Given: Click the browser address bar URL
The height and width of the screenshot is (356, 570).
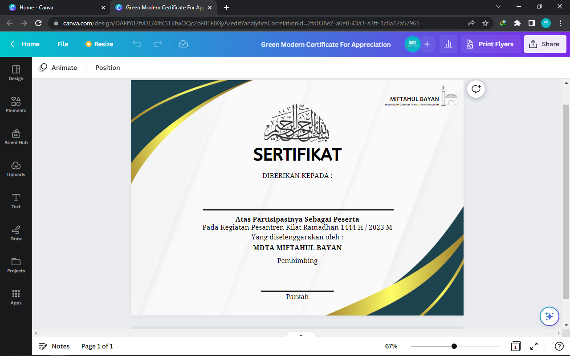Looking at the screenshot, I should coord(241,23).
